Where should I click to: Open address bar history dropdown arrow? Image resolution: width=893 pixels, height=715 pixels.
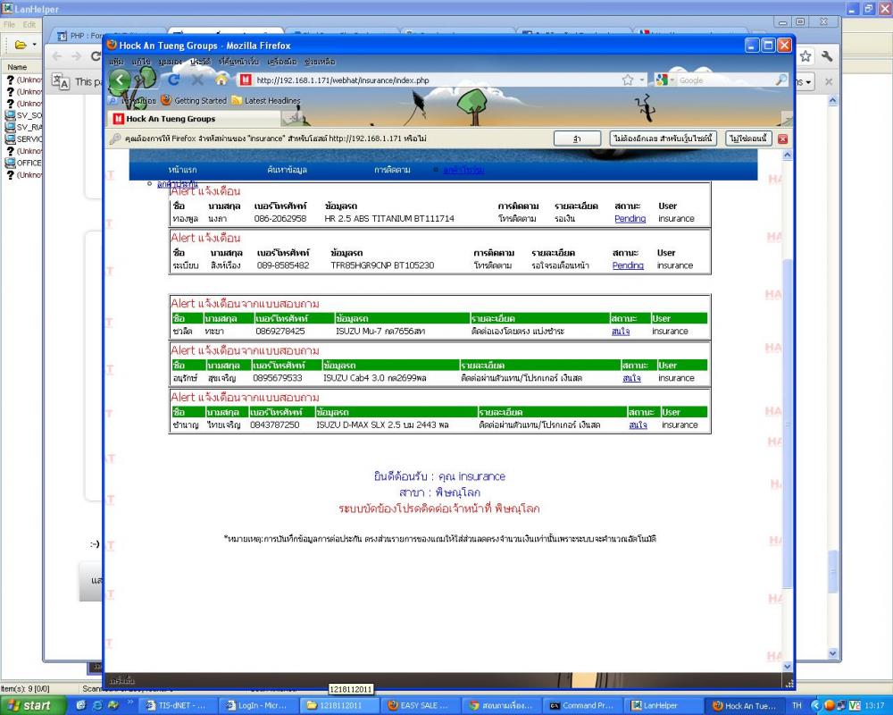coord(642,80)
